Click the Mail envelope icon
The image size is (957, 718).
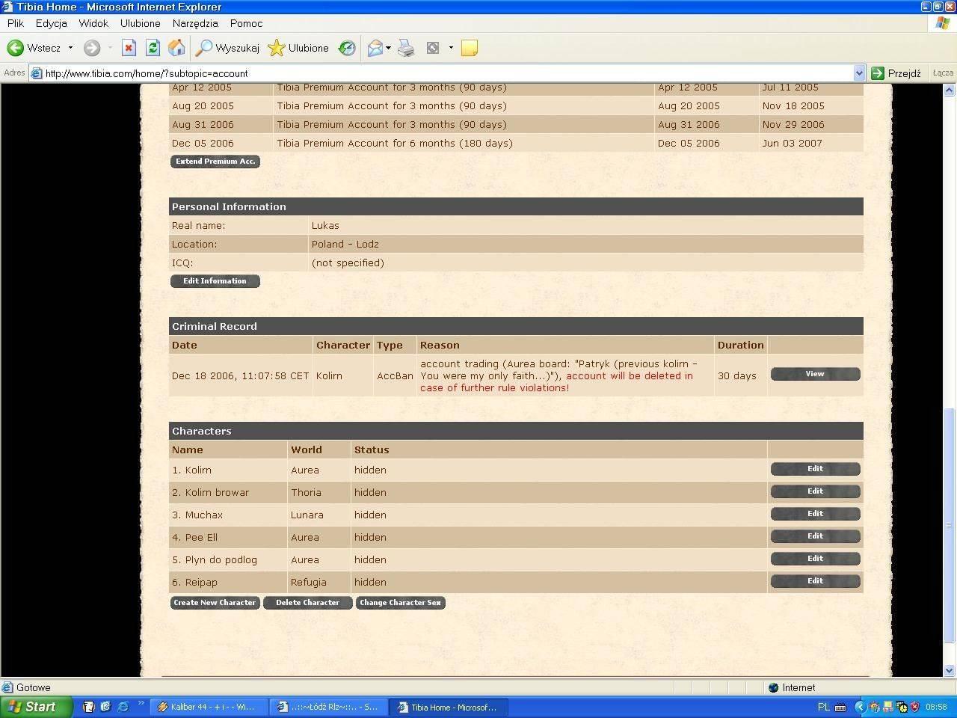375,48
